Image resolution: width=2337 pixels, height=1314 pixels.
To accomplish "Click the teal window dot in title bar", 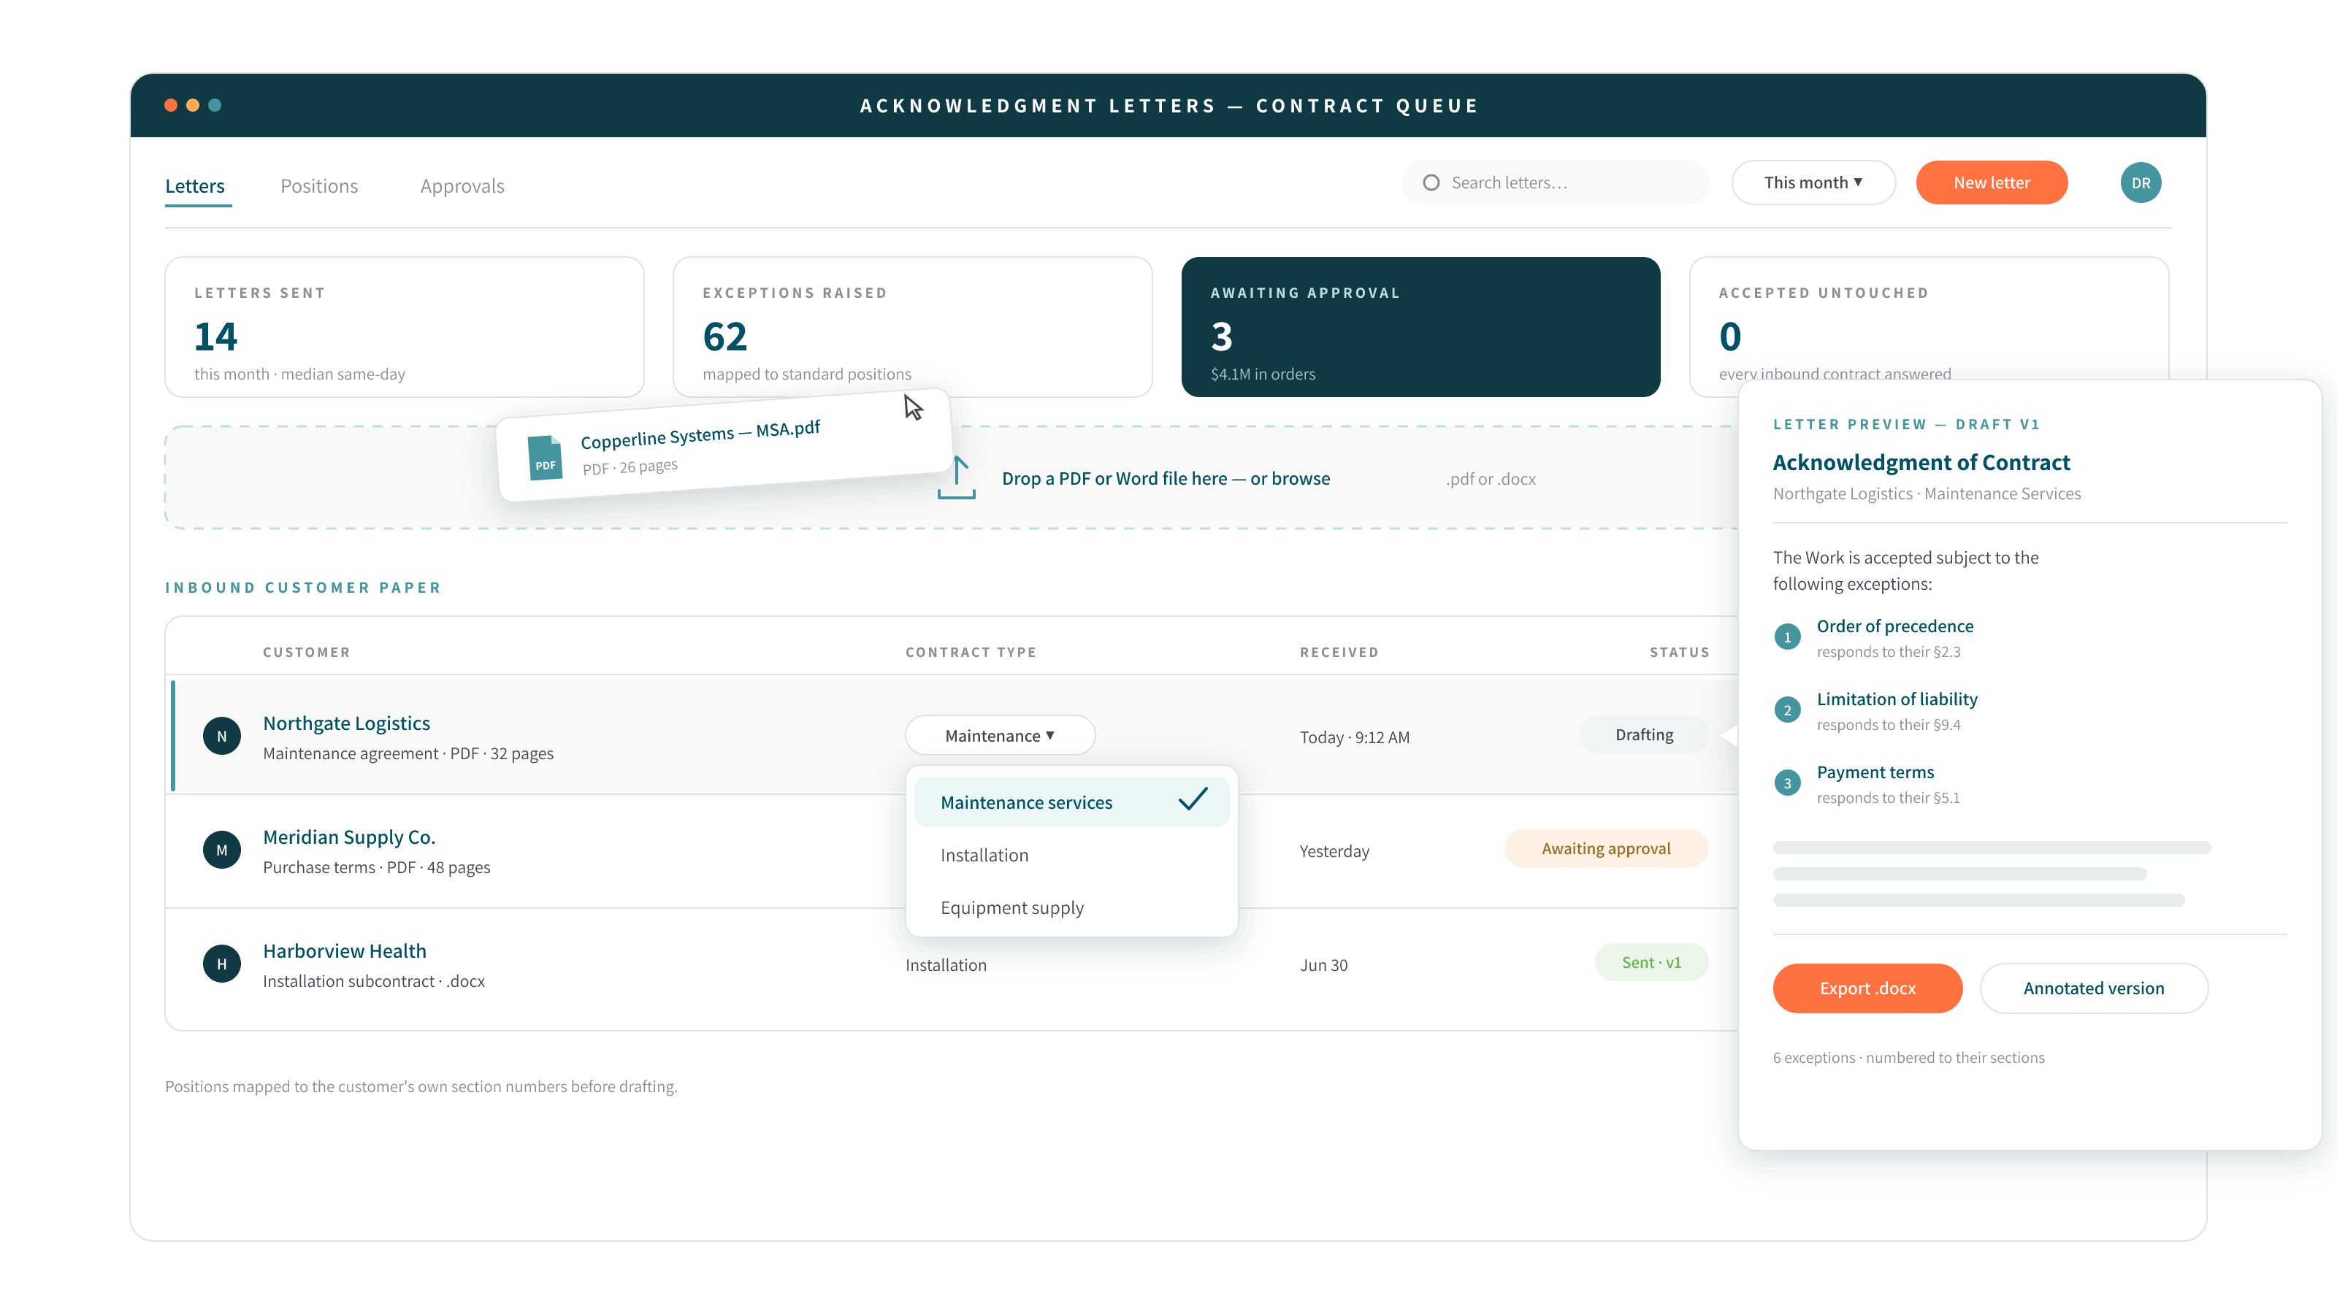I will [215, 105].
